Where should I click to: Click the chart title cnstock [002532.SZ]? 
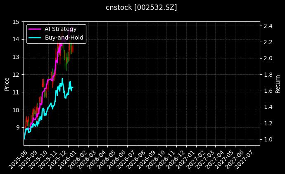pos(142,8)
